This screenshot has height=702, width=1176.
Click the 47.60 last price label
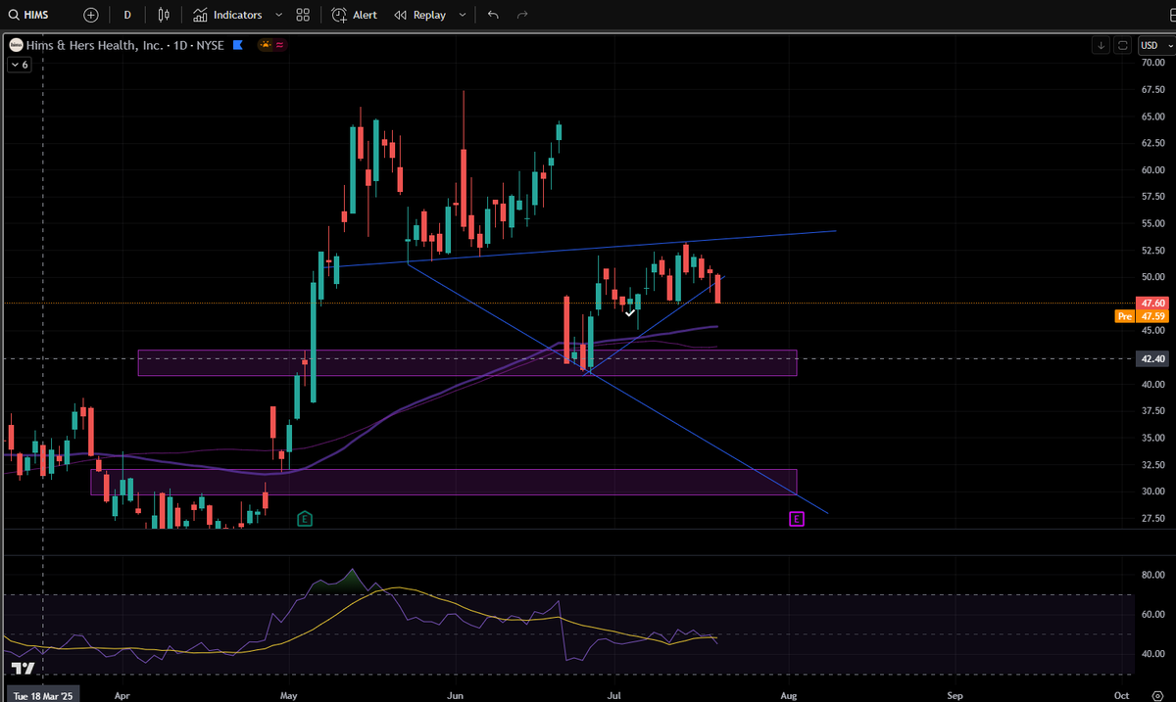(x=1152, y=304)
